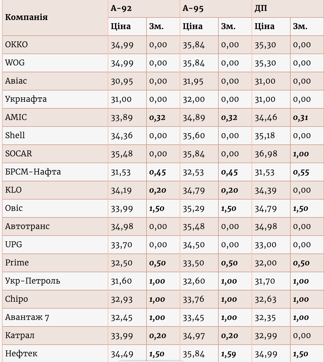Click the Зм. subheader under ДП

coord(300,26)
